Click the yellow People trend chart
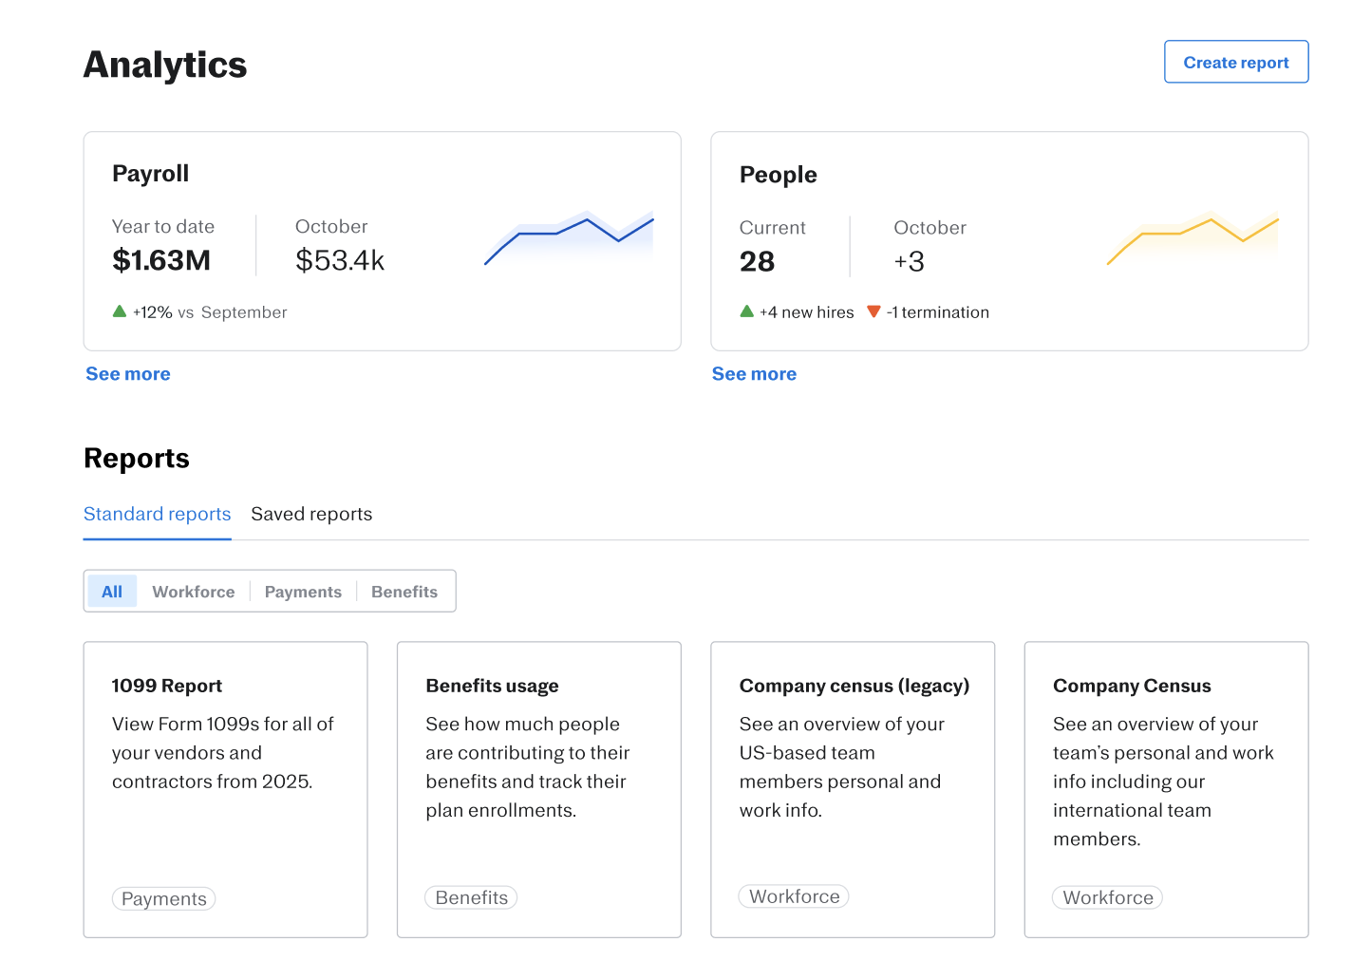This screenshot has width=1371, height=961. click(1193, 237)
